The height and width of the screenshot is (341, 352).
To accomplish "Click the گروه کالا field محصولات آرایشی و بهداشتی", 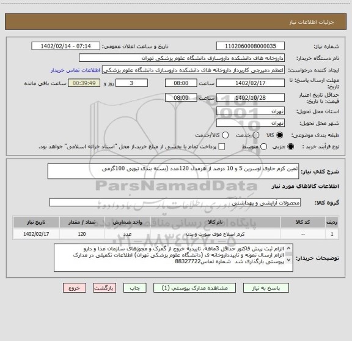I will click(175, 203).
